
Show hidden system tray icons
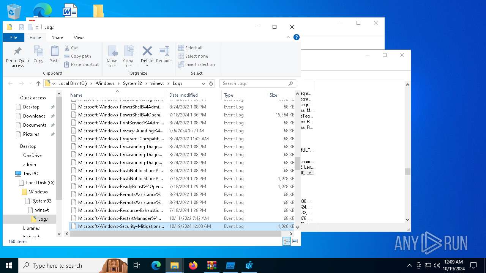click(409, 265)
